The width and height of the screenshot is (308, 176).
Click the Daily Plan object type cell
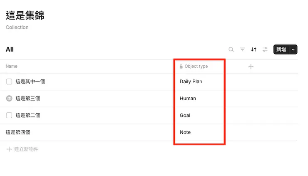pos(191,82)
